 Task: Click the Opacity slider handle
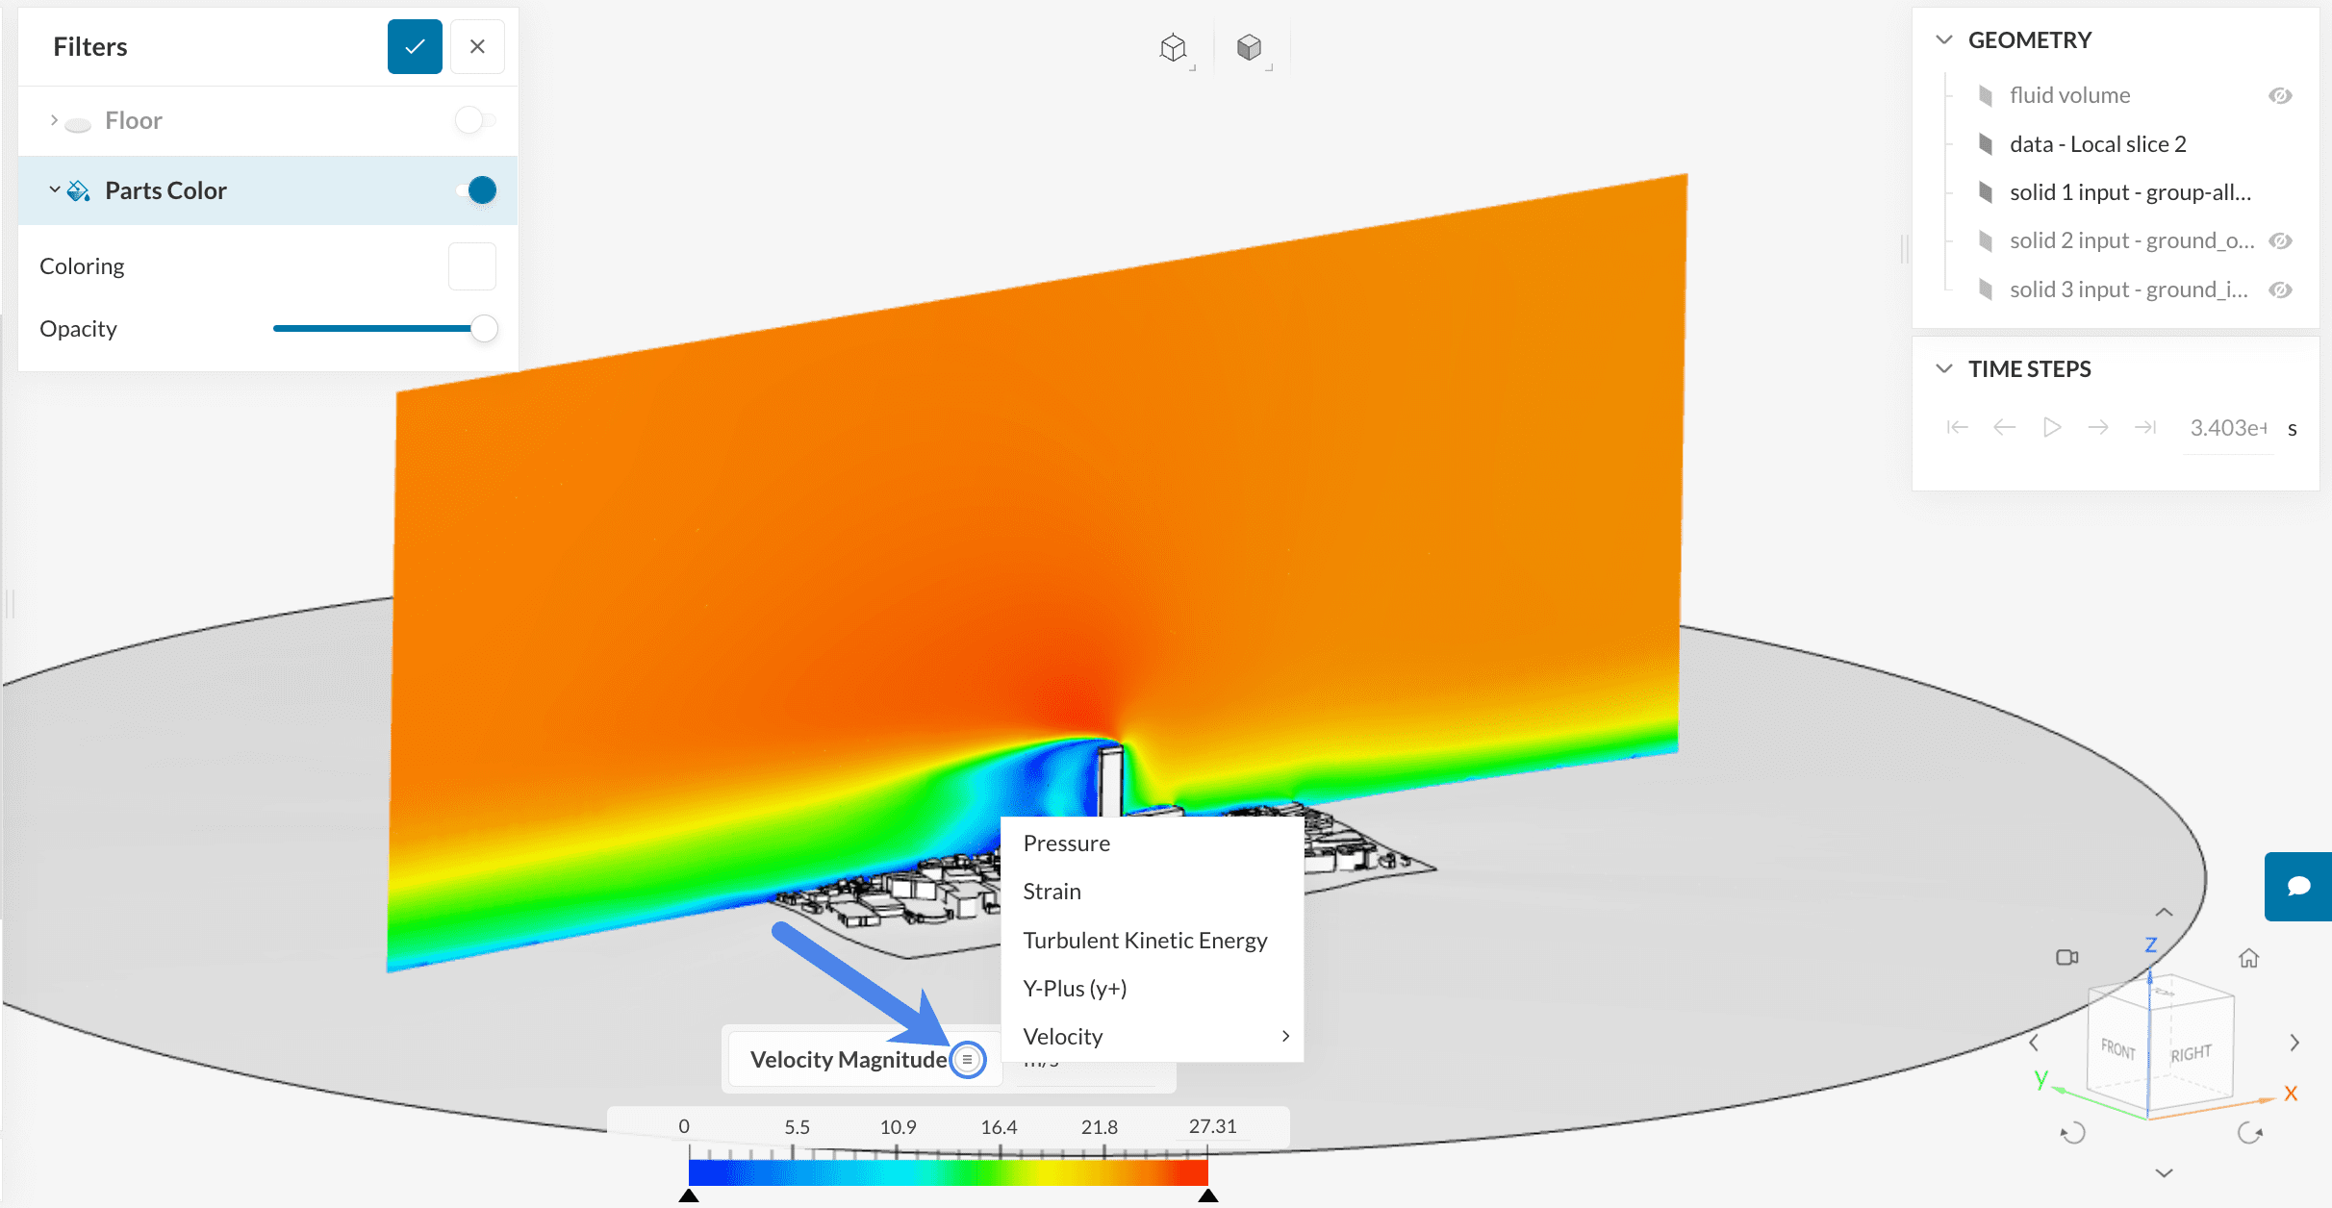484,328
